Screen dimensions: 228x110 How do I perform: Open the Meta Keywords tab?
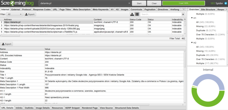coord(101,9)
